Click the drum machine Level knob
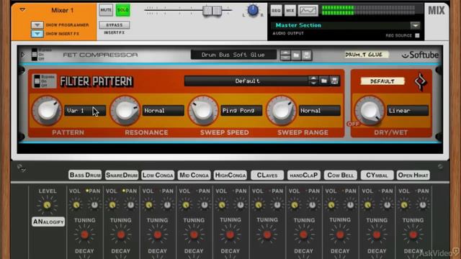 click(47, 205)
